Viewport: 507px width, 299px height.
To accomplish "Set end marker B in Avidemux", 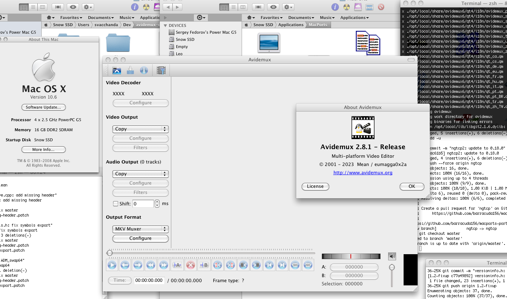I will point(204,265).
